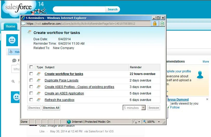Click the task icon in Duplicate Page Layouts row

tap(38, 80)
